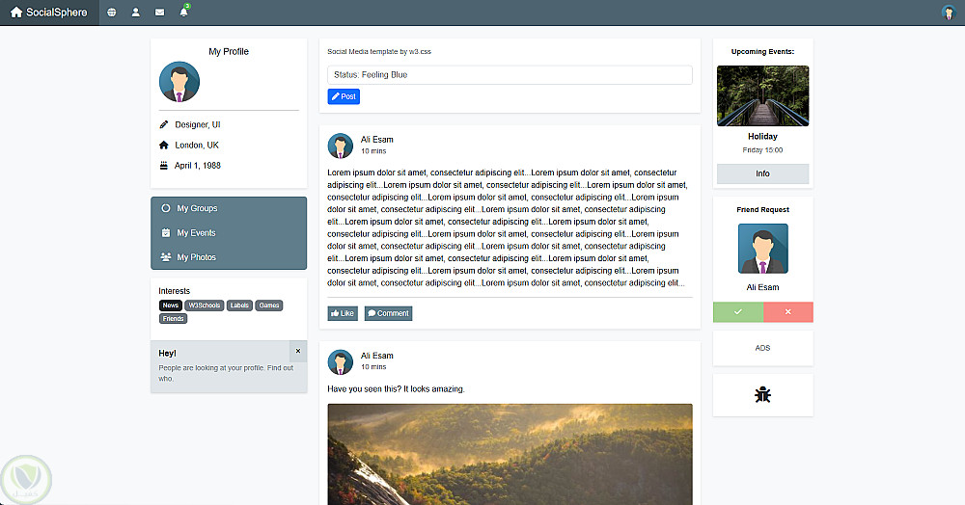Click the Status text field
The height and width of the screenshot is (505, 965).
[x=510, y=74]
